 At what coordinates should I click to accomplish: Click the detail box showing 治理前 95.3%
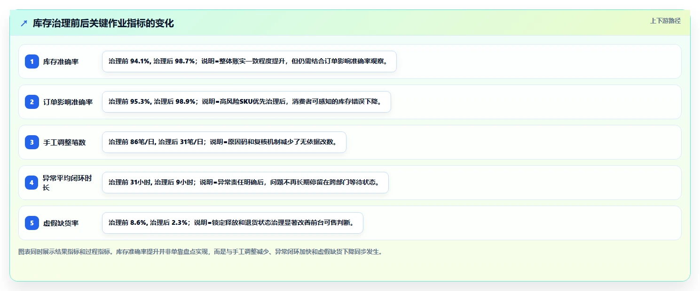tap(246, 102)
